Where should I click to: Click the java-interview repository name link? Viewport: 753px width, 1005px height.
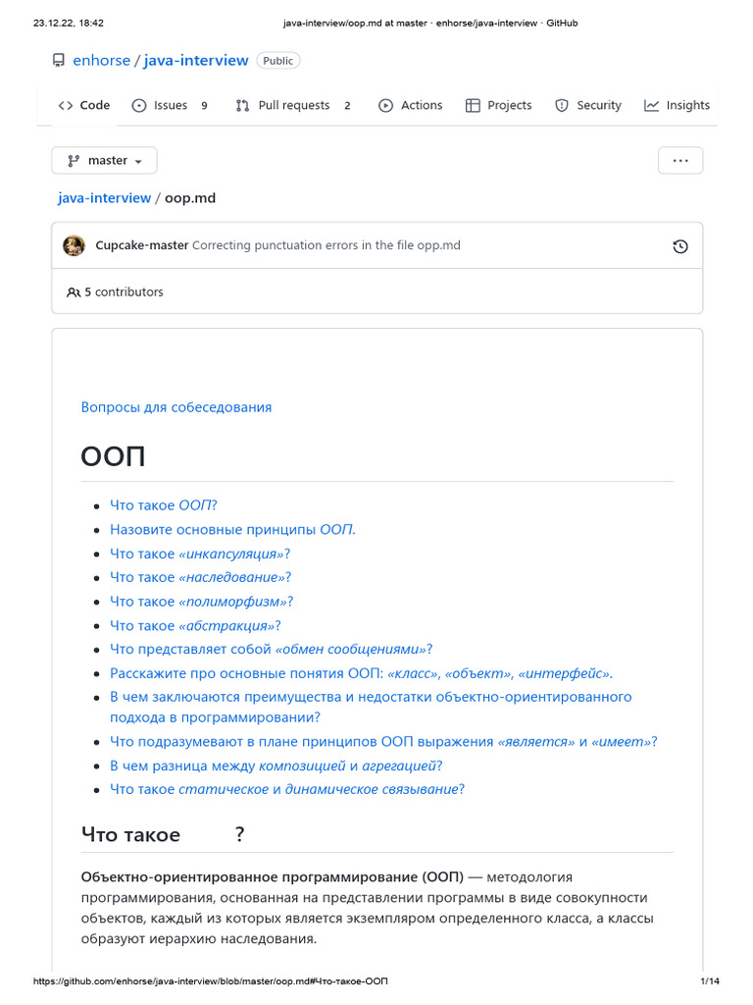pos(196,61)
